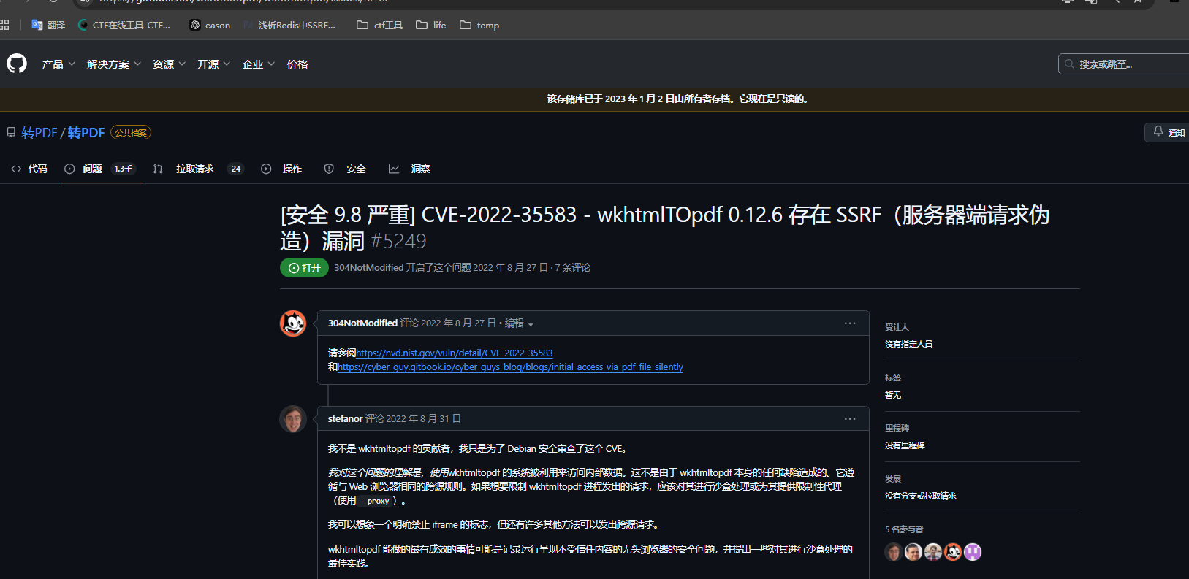The width and height of the screenshot is (1189, 579).
Task: Select the 问题 issues tab
Action: [x=100, y=169]
